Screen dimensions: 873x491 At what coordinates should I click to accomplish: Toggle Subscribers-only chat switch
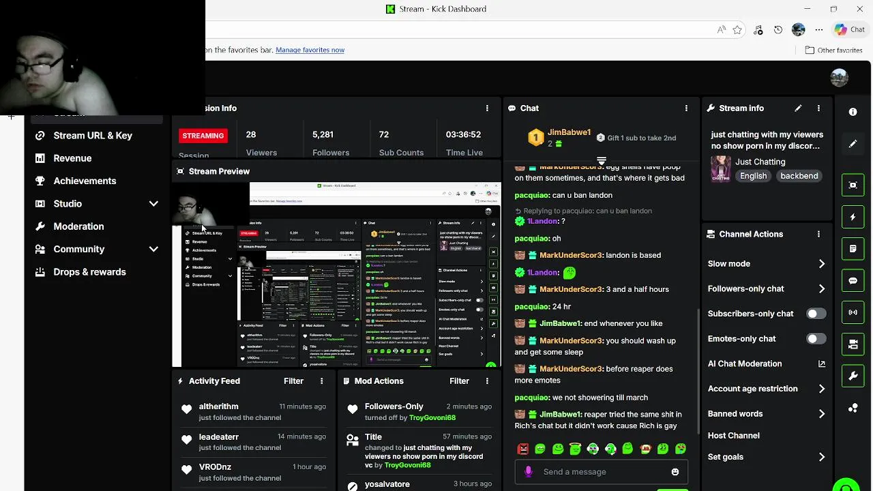click(x=816, y=314)
